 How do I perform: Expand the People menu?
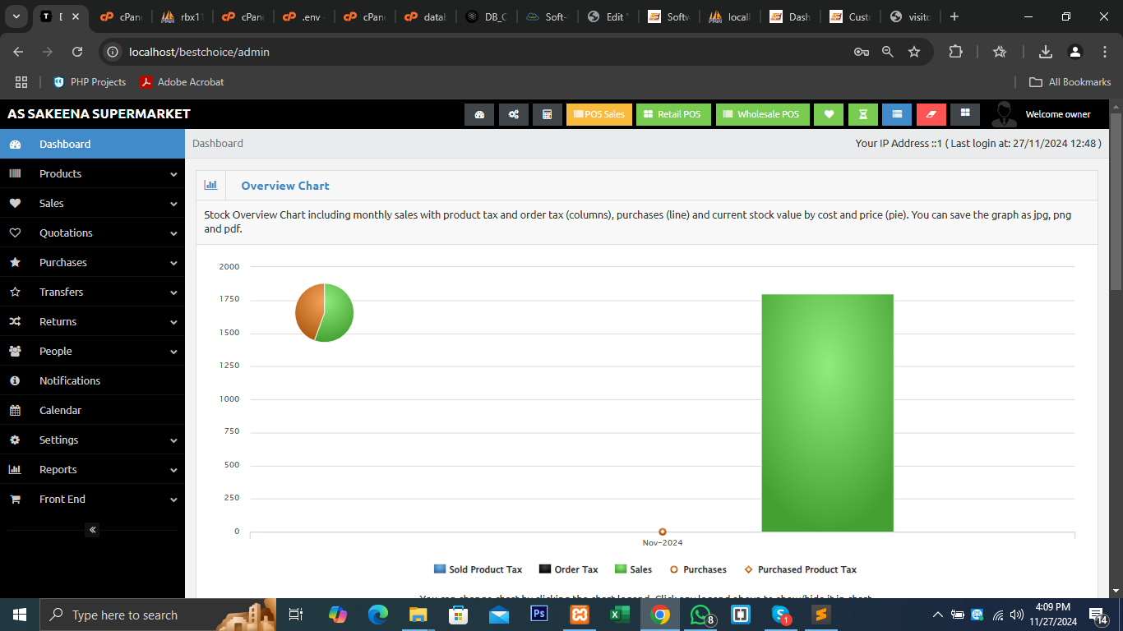(92, 351)
